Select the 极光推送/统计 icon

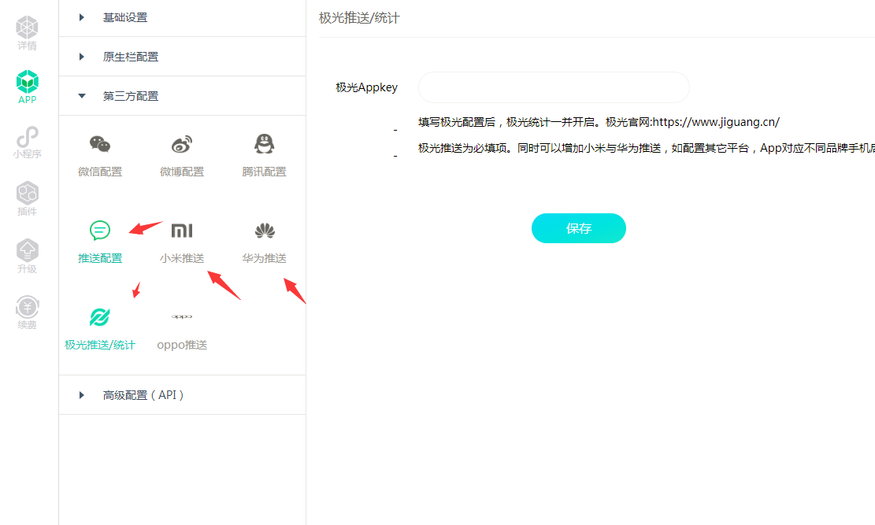[x=100, y=317]
